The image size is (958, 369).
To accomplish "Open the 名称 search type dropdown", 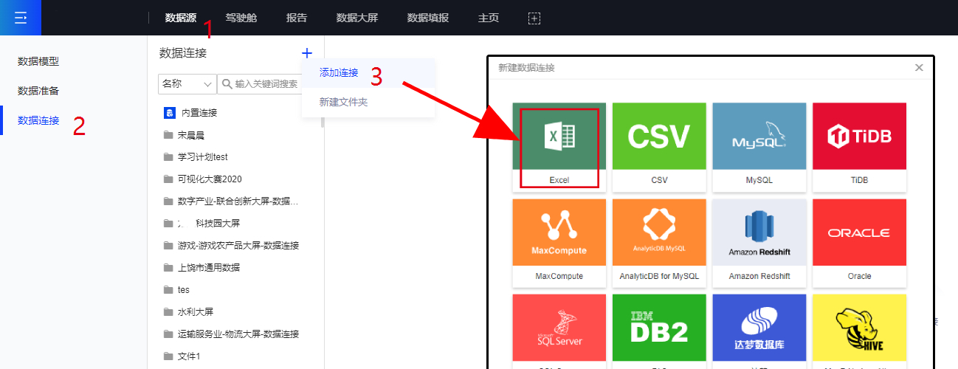I will click(187, 84).
